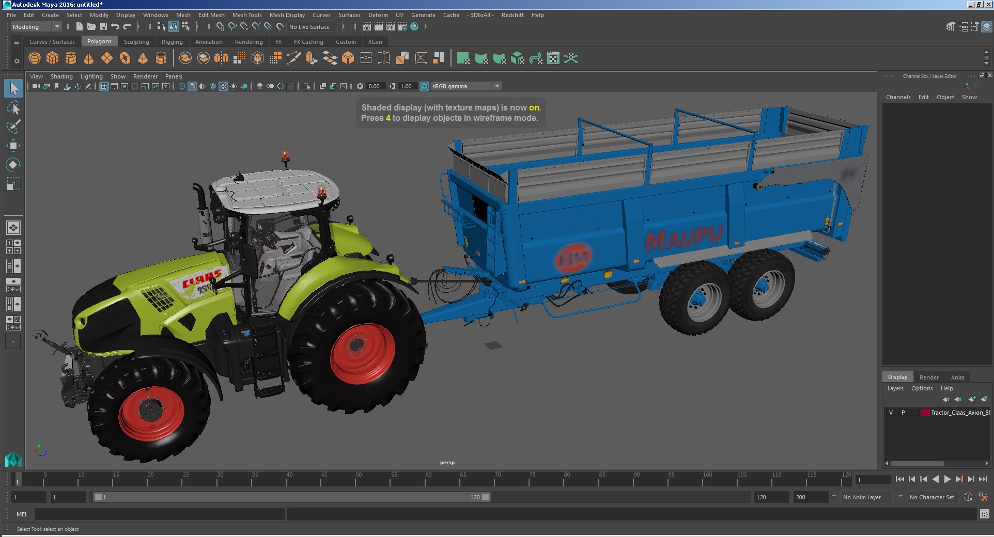The height and width of the screenshot is (537, 994).
Task: Click the Open Scene folder icon
Action: 91,26
